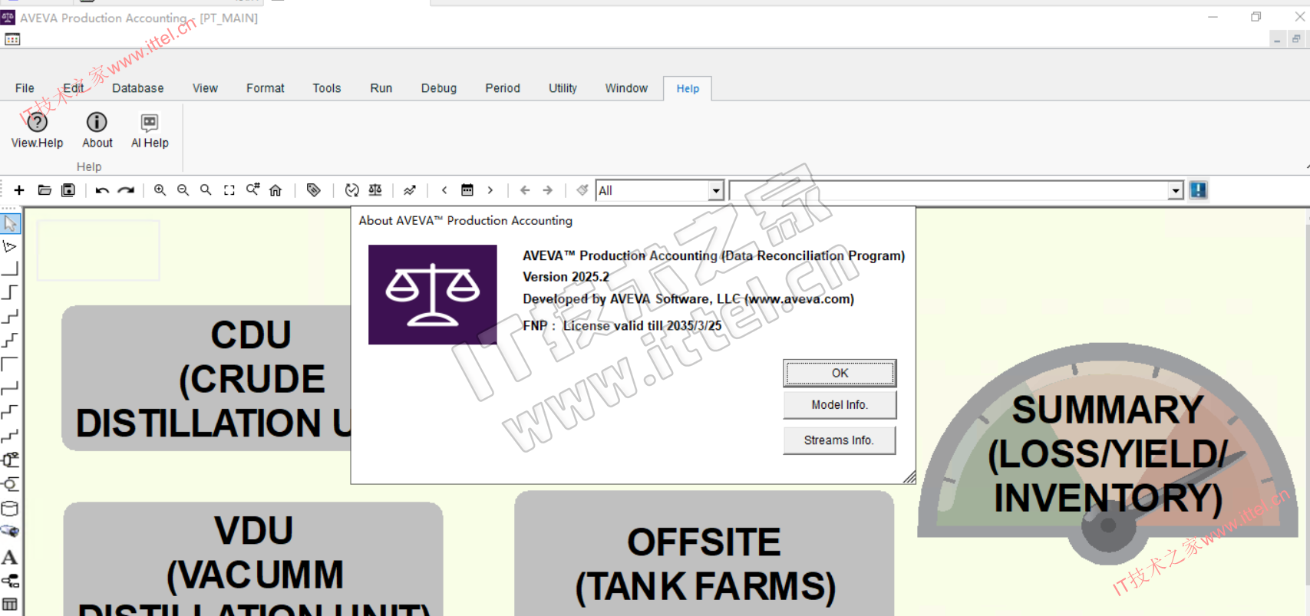Click the Zoom In magnifier icon
This screenshot has width=1310, height=616.
[160, 190]
